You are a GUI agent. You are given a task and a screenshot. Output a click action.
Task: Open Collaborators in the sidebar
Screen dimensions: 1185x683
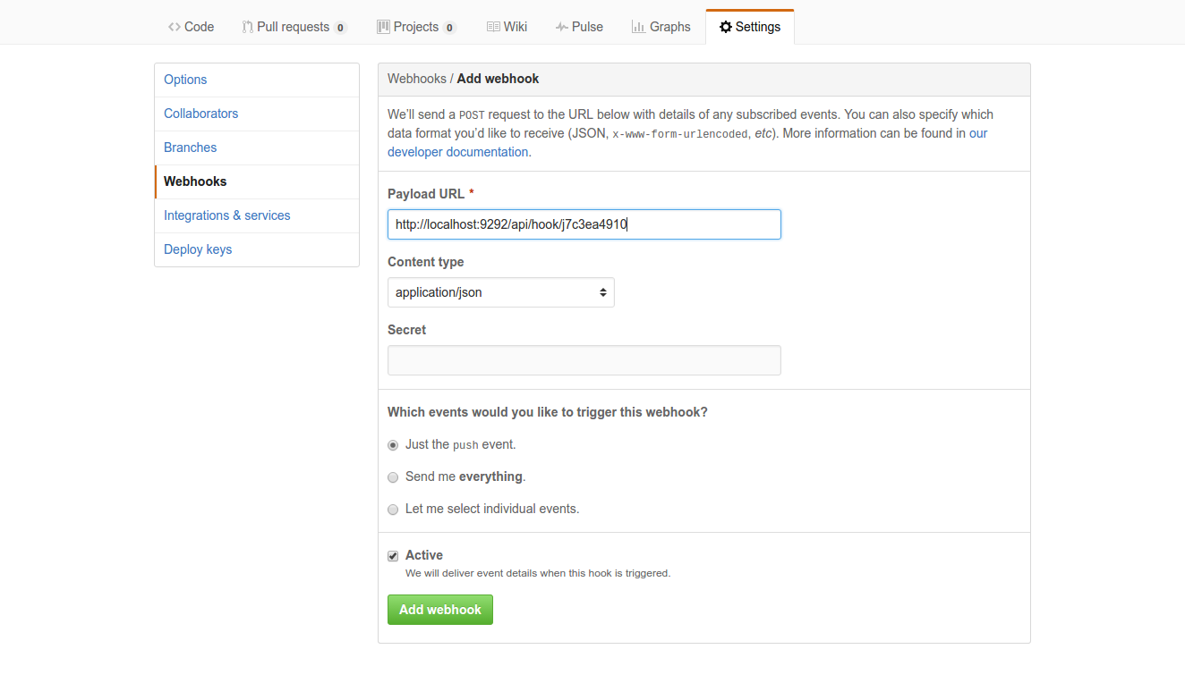tap(257, 114)
